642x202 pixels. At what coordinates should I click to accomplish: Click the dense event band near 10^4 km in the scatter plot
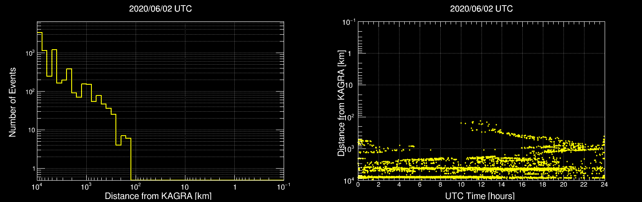(481, 177)
